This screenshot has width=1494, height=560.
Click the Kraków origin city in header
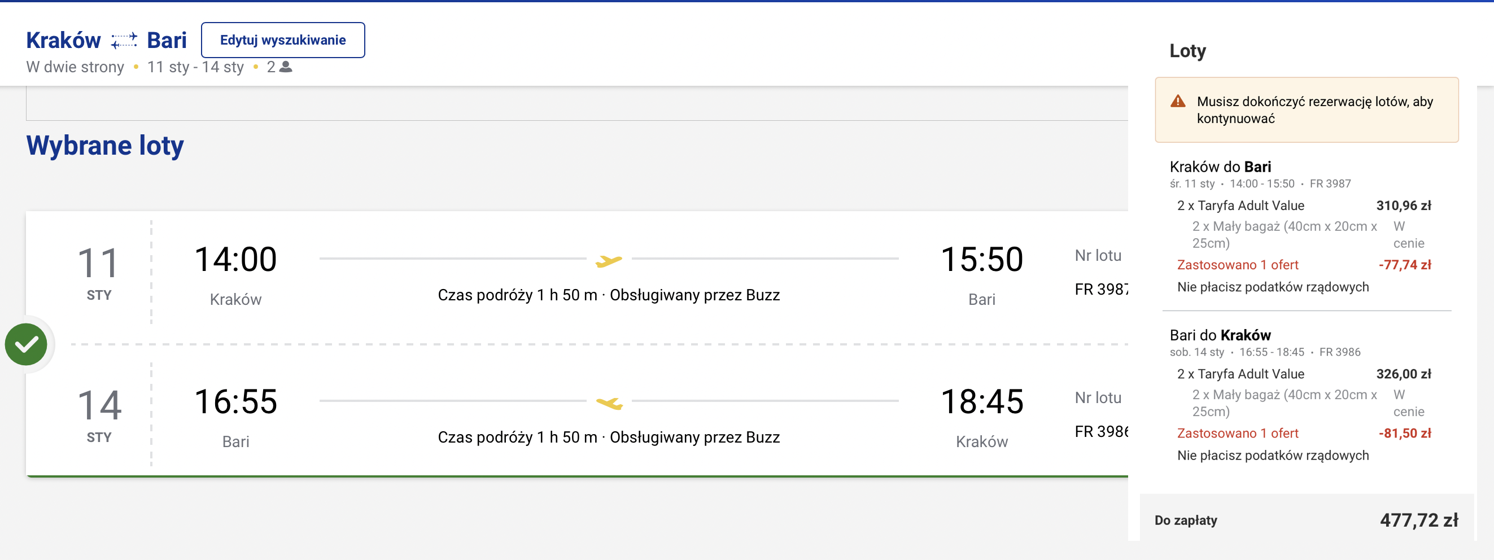(x=63, y=41)
